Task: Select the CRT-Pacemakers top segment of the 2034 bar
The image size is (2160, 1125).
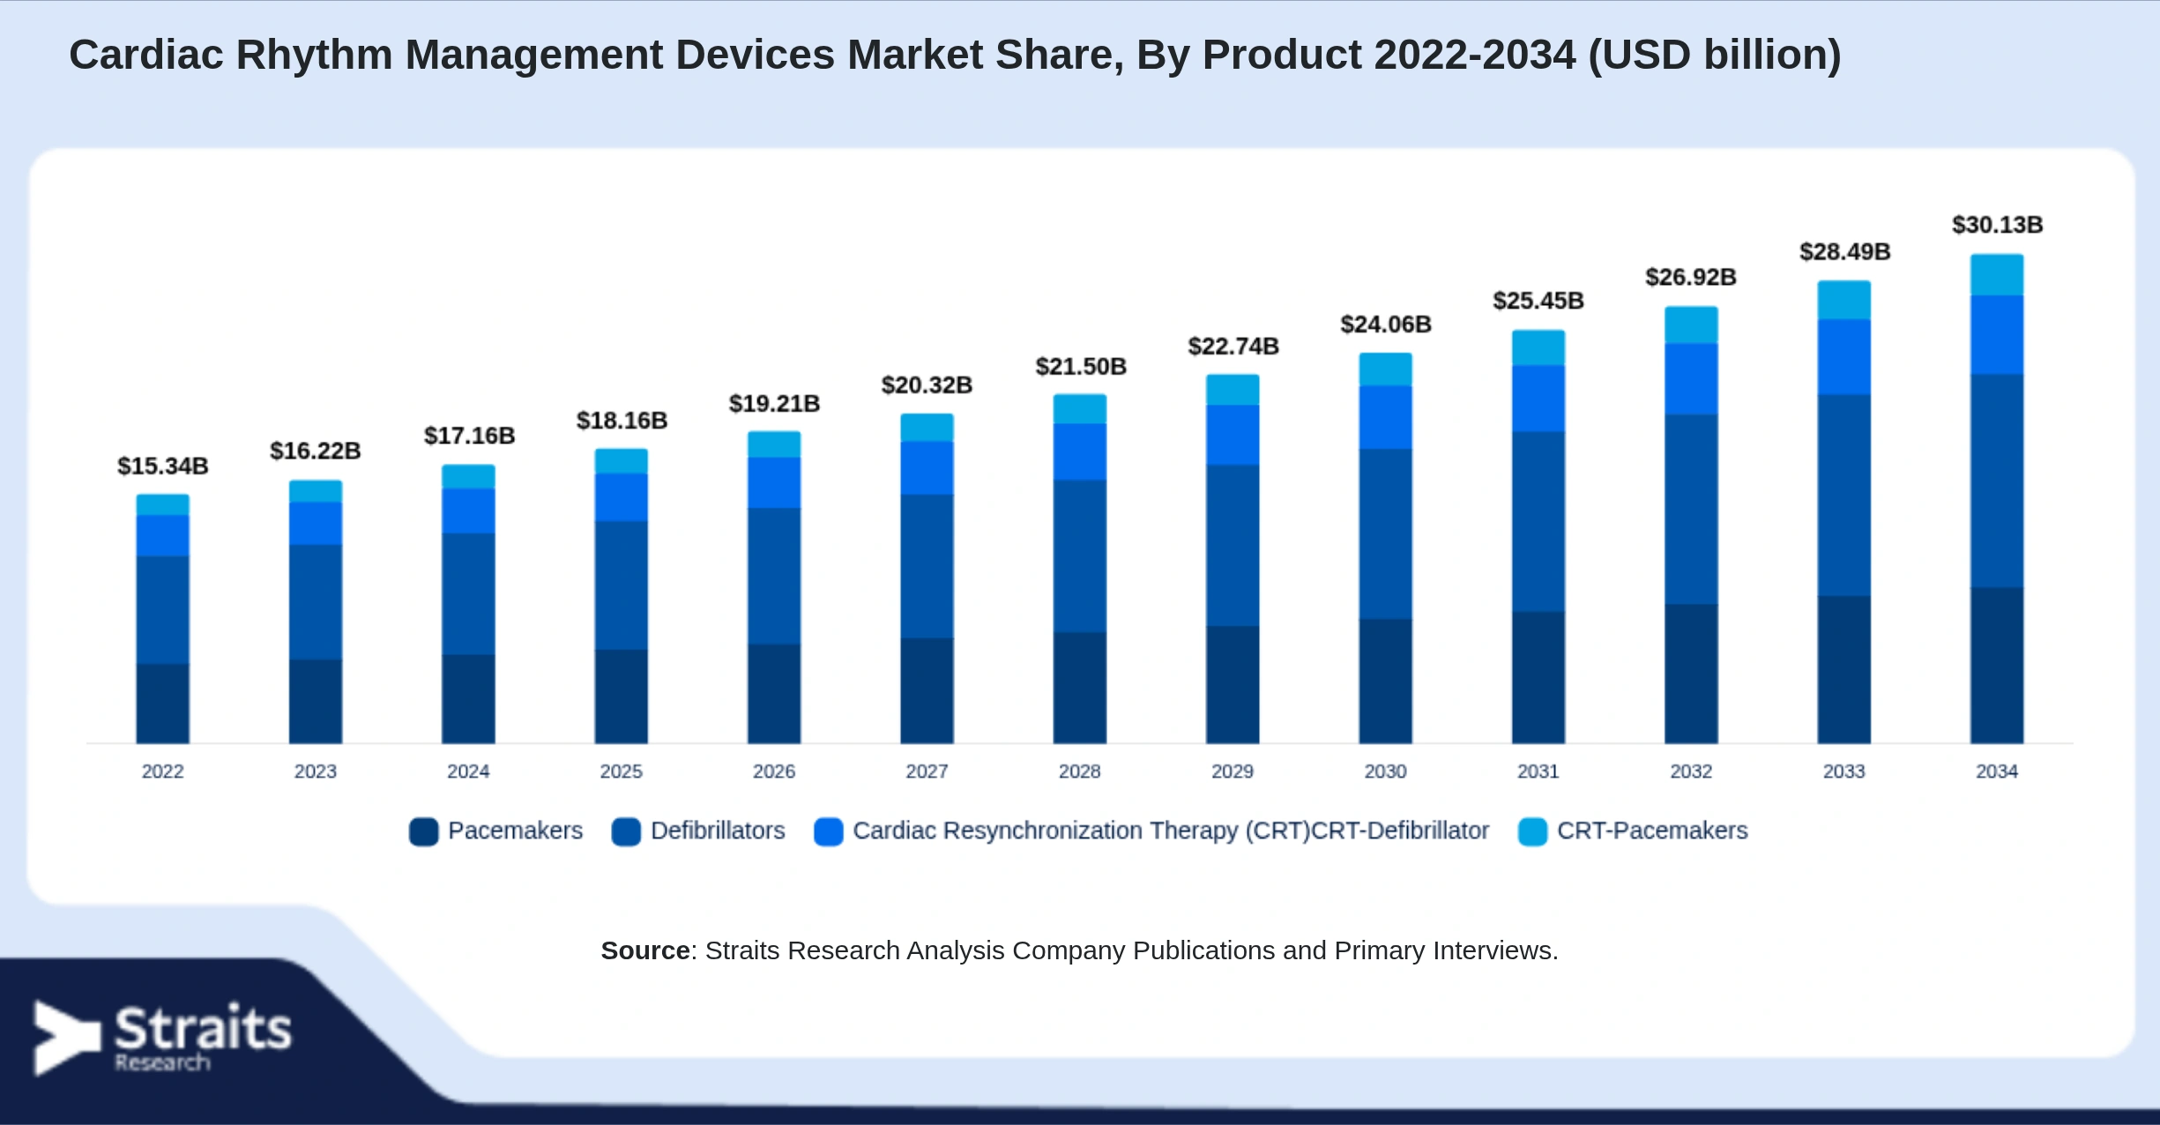Action: (1997, 275)
